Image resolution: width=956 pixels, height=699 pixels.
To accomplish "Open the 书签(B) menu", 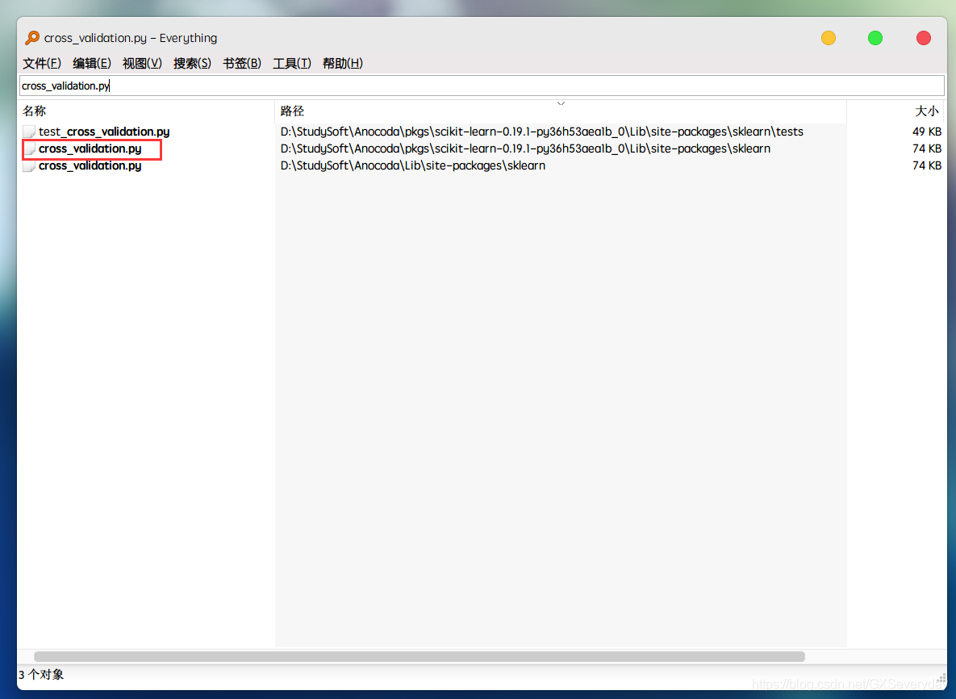I will (x=242, y=64).
